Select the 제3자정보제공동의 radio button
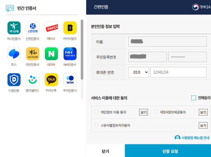The height and width of the screenshot is (157, 211). (156, 111)
